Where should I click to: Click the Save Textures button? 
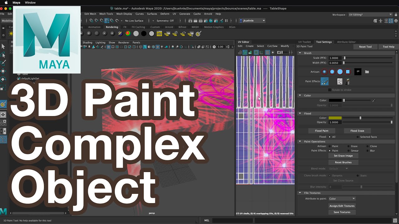(x=342, y=212)
